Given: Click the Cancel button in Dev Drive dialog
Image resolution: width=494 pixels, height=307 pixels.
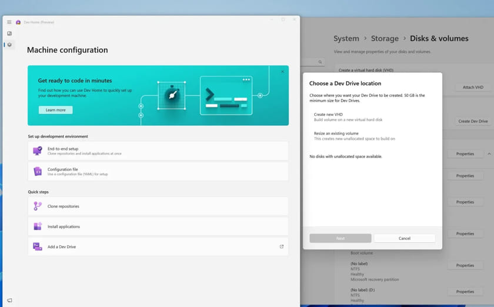Looking at the screenshot, I should (405, 238).
